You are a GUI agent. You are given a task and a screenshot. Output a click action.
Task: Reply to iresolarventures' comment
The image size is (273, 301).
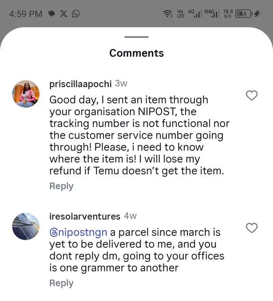pos(61,283)
